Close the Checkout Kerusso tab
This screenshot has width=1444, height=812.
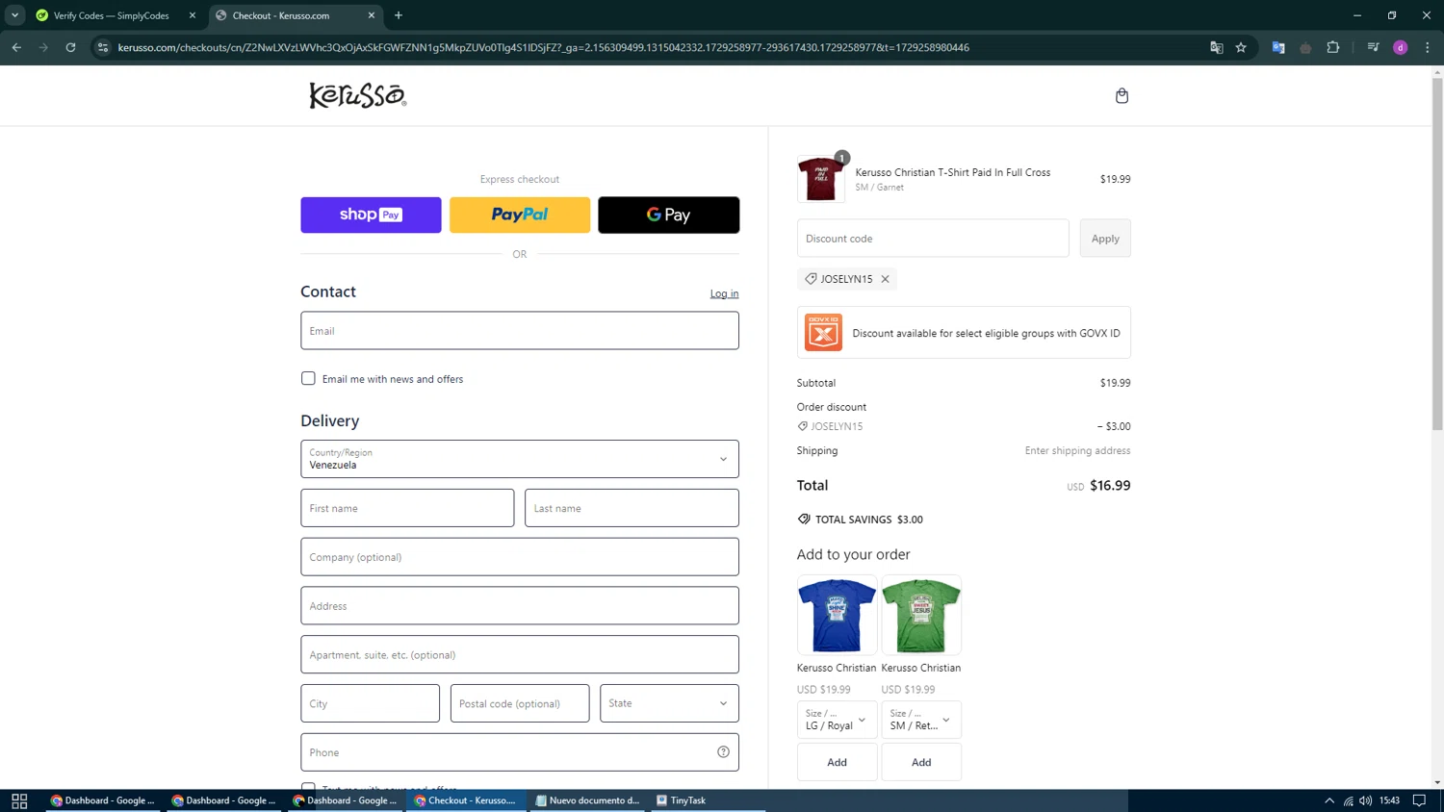pos(372,15)
